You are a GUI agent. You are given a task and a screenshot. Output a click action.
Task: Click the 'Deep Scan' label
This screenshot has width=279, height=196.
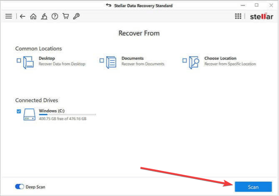[36, 187]
